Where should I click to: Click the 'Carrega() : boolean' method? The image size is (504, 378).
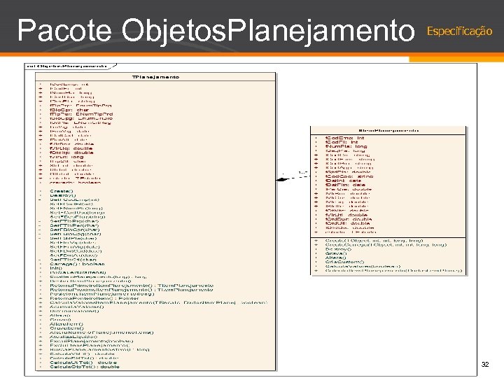[77, 264]
